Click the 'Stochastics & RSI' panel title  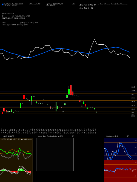[x=117, y=136]
